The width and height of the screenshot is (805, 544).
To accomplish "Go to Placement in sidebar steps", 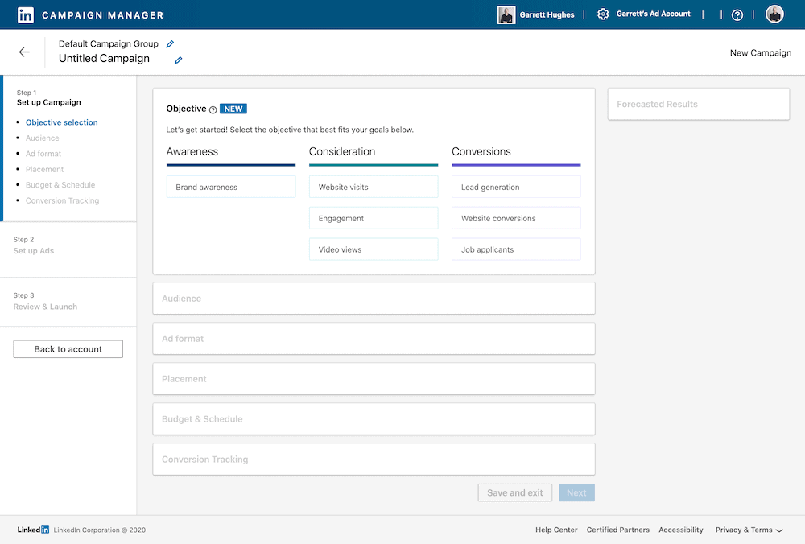I will click(44, 169).
